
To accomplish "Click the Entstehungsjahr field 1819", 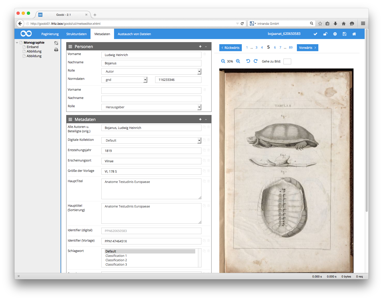I will (151, 151).
